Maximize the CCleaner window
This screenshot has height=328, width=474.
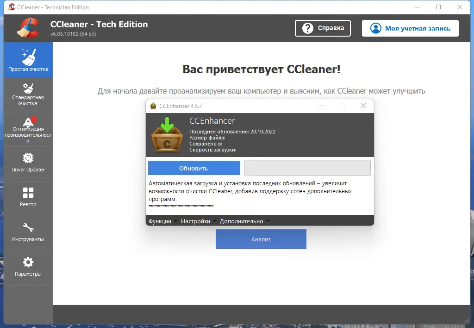[x=438, y=7]
